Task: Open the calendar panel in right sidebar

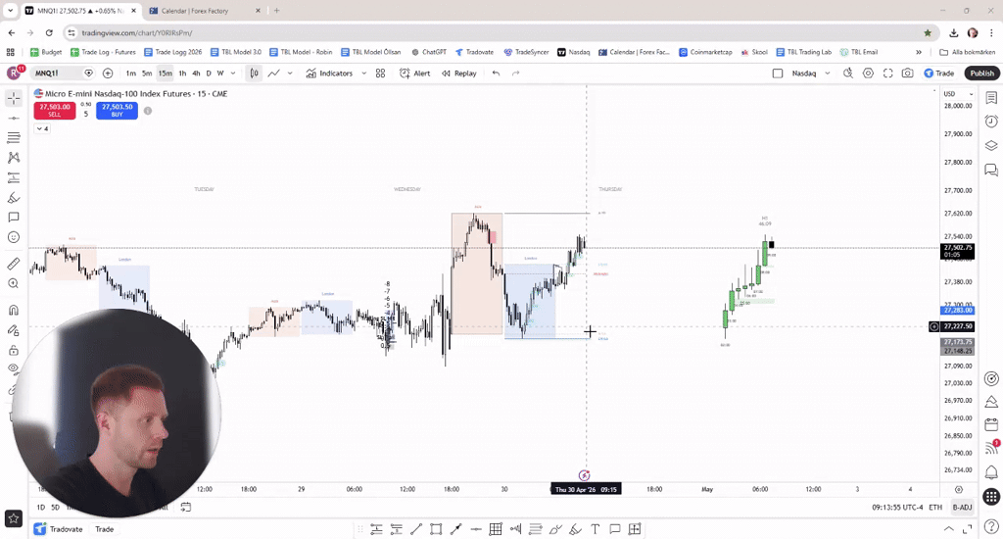Action: (x=991, y=424)
